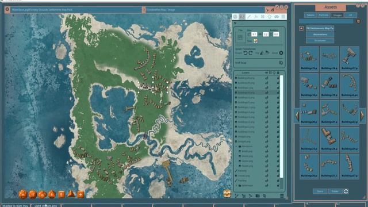The width and height of the screenshot is (368, 207).
Task: Click the eye icon in Layers header
Action: 266,73
